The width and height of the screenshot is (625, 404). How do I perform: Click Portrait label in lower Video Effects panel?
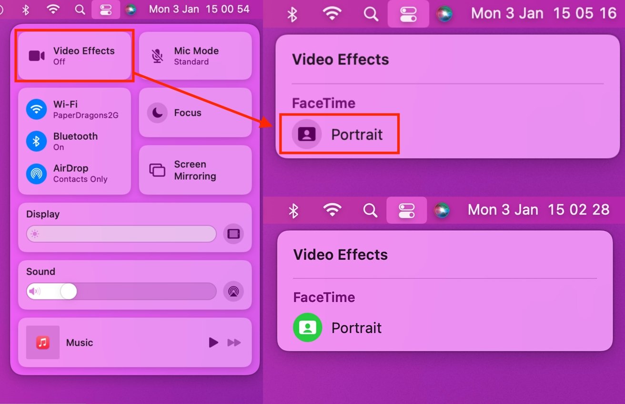(x=357, y=328)
